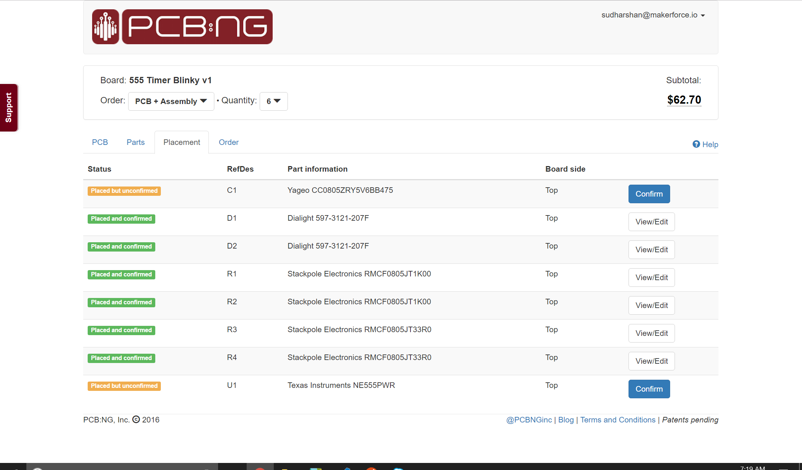Open the Support side tab

tap(9, 108)
